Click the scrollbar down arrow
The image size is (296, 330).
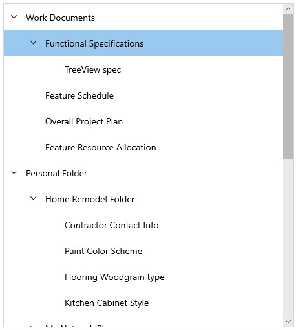point(288,322)
